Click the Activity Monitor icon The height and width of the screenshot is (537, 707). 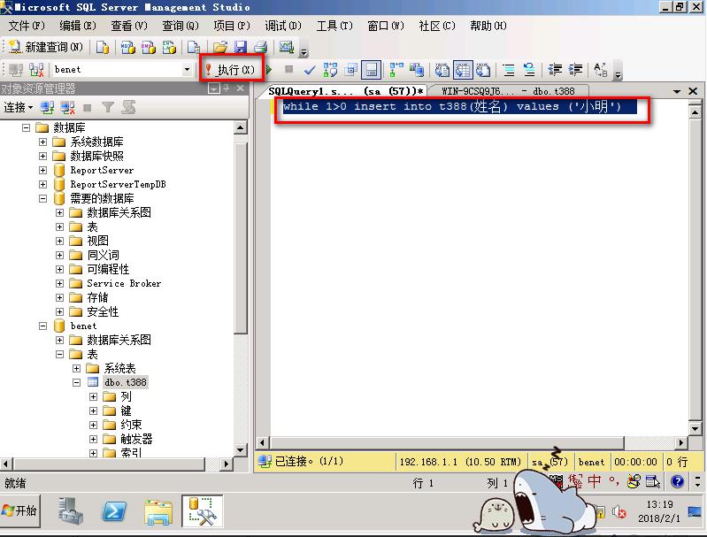click(x=287, y=47)
